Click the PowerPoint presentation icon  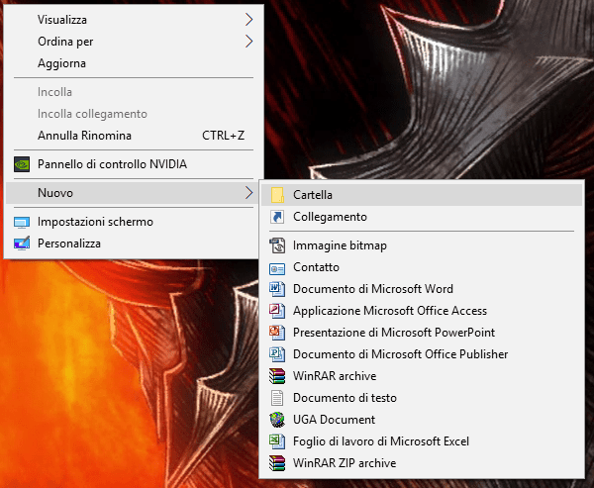[x=277, y=333]
